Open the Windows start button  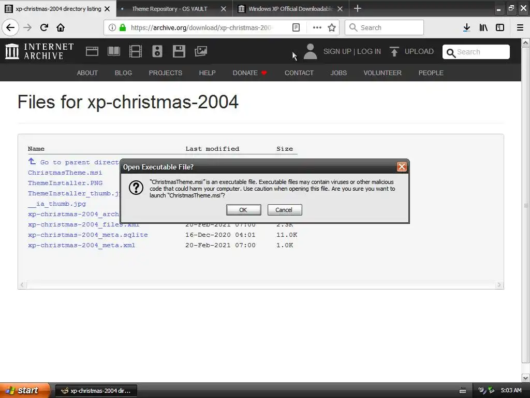point(25,390)
